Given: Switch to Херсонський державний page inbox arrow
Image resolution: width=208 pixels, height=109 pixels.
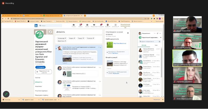Looking at the screenshot, I should tap(161, 37).
